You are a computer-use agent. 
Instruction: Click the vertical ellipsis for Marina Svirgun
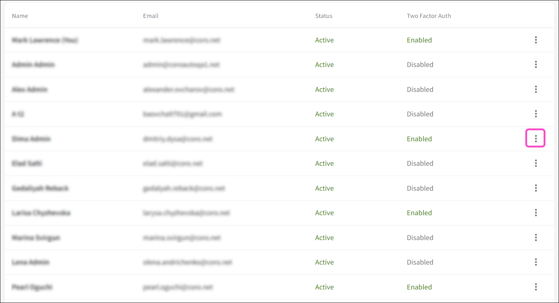(x=536, y=237)
